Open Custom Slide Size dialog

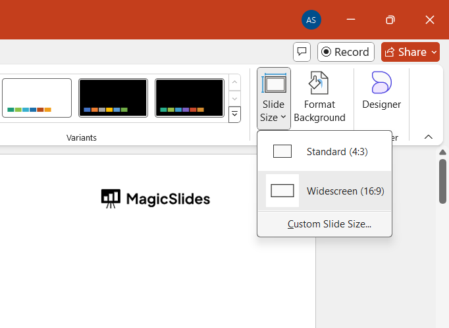(329, 224)
